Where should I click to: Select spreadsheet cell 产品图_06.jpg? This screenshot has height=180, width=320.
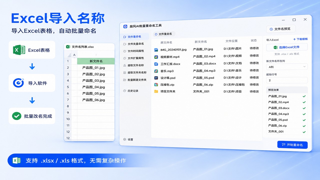pos(96,100)
